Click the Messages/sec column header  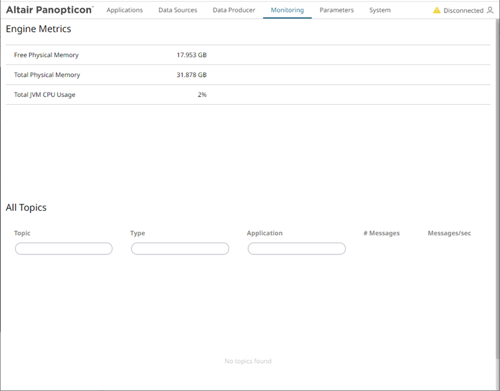click(449, 233)
